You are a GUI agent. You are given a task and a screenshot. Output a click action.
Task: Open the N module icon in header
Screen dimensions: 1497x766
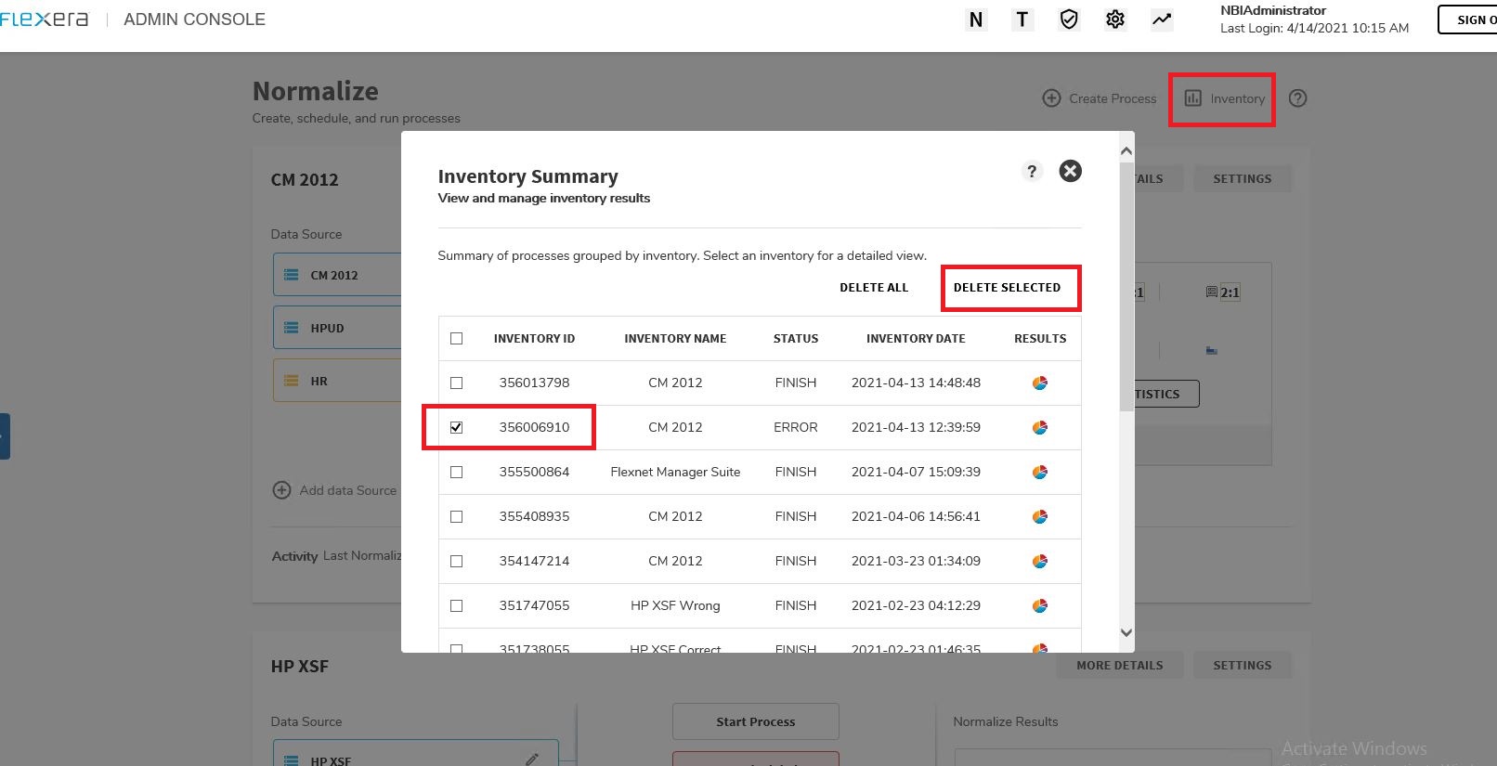tap(976, 19)
